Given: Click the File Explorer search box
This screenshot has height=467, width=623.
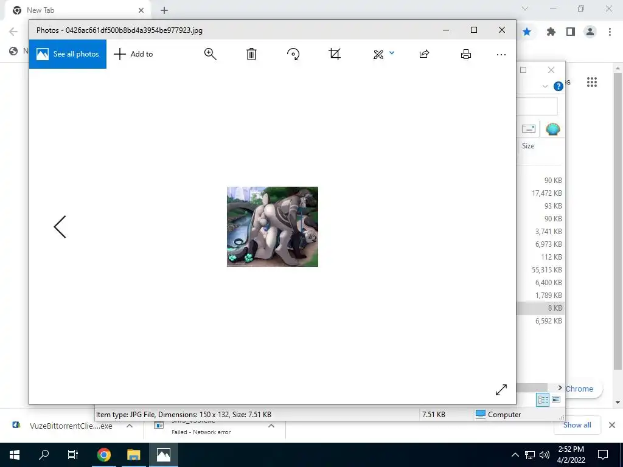Looking at the screenshot, I should (537, 106).
